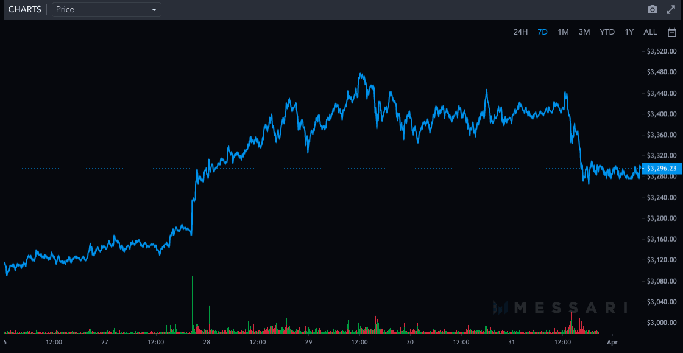Select the 3M time range
683x353 pixels.
(x=584, y=32)
